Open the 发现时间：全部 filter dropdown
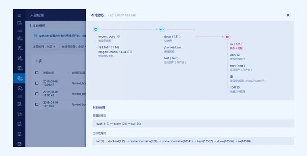The width and height of the screenshot is (307, 156). [x=44, y=47]
